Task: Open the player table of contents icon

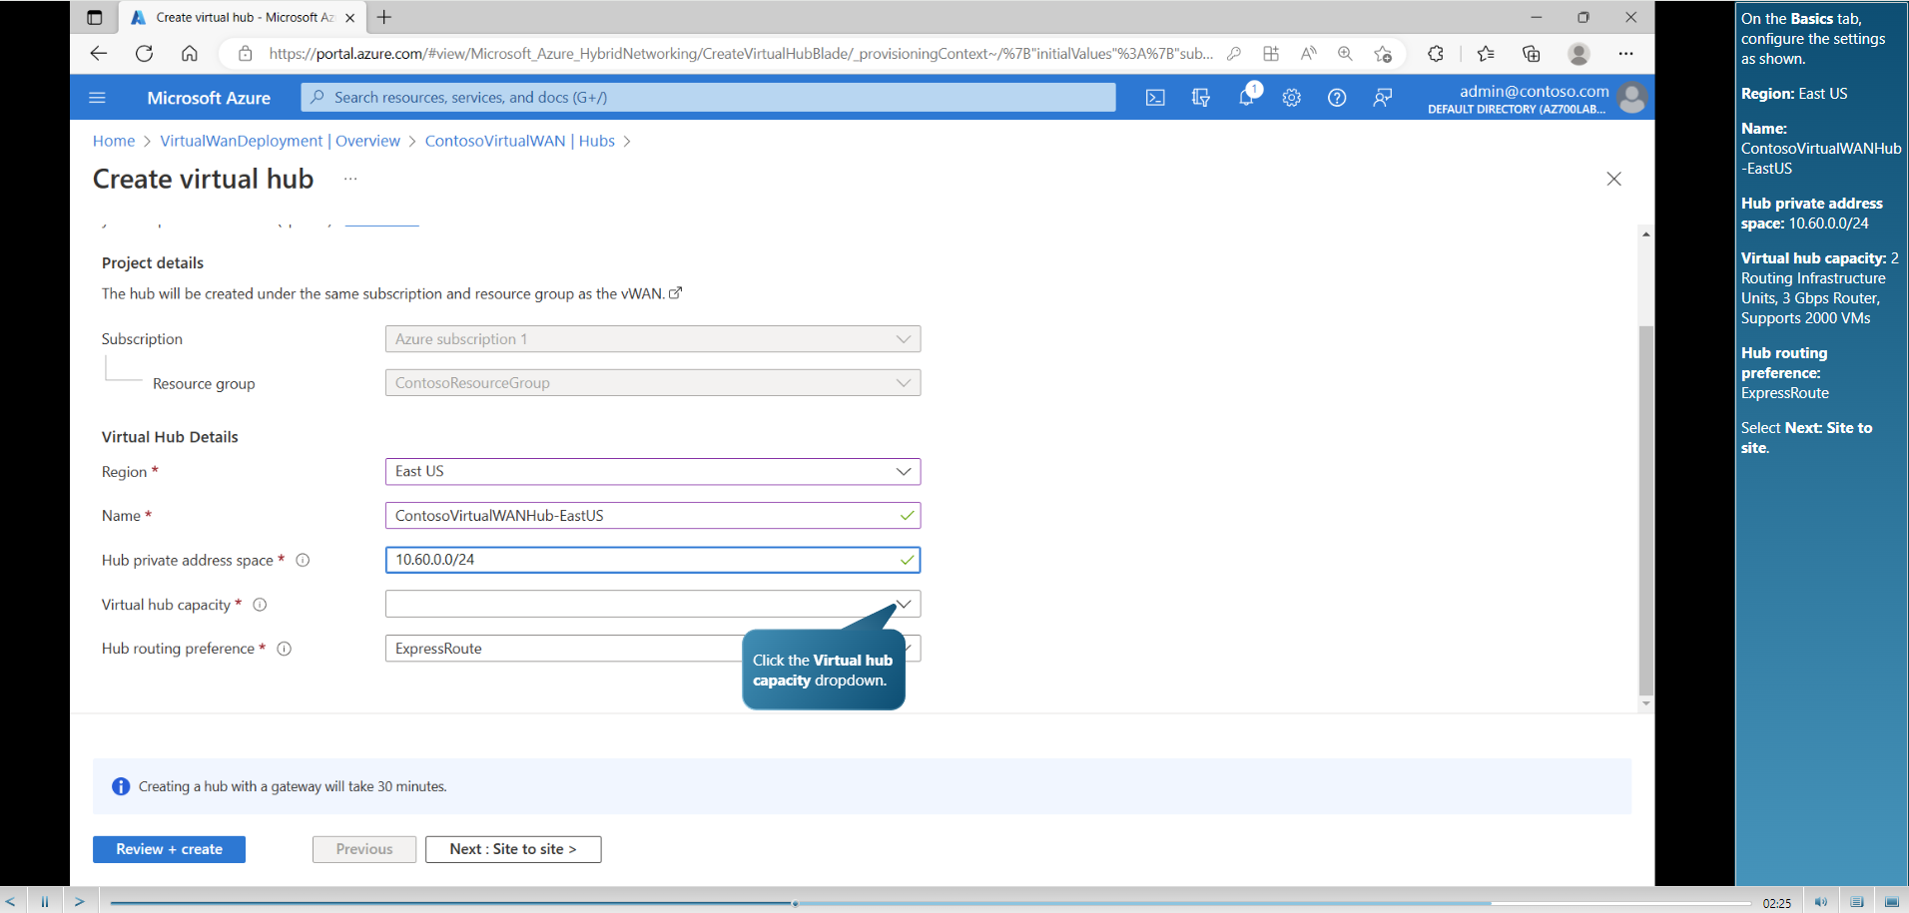Action: pos(1856,902)
